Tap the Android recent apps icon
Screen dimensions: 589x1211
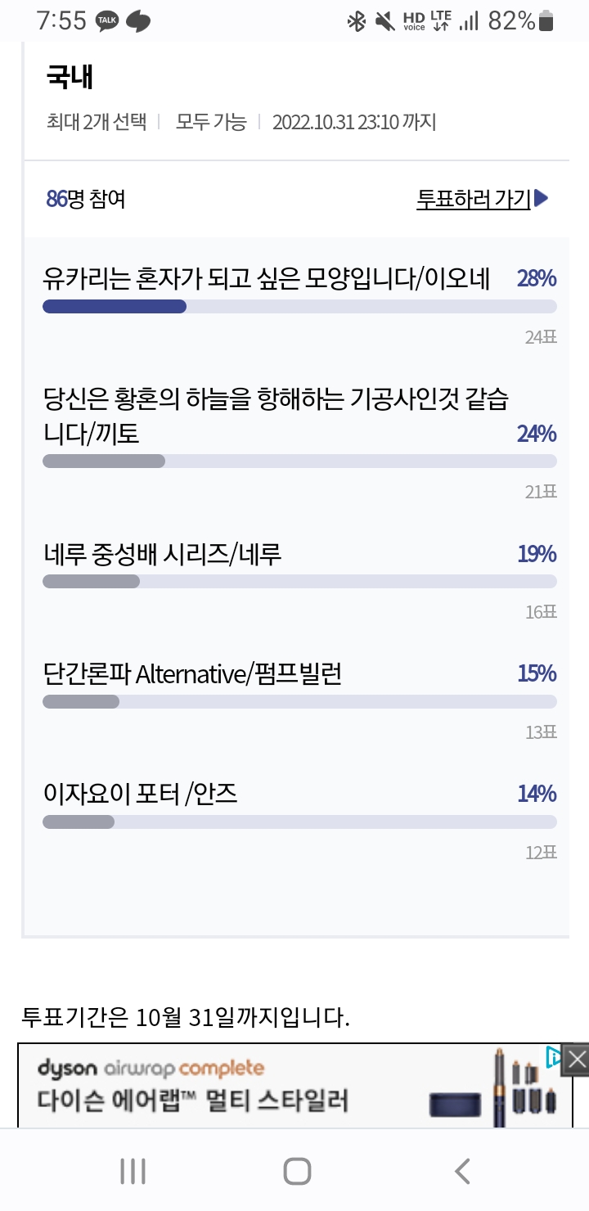pyautogui.click(x=133, y=1171)
